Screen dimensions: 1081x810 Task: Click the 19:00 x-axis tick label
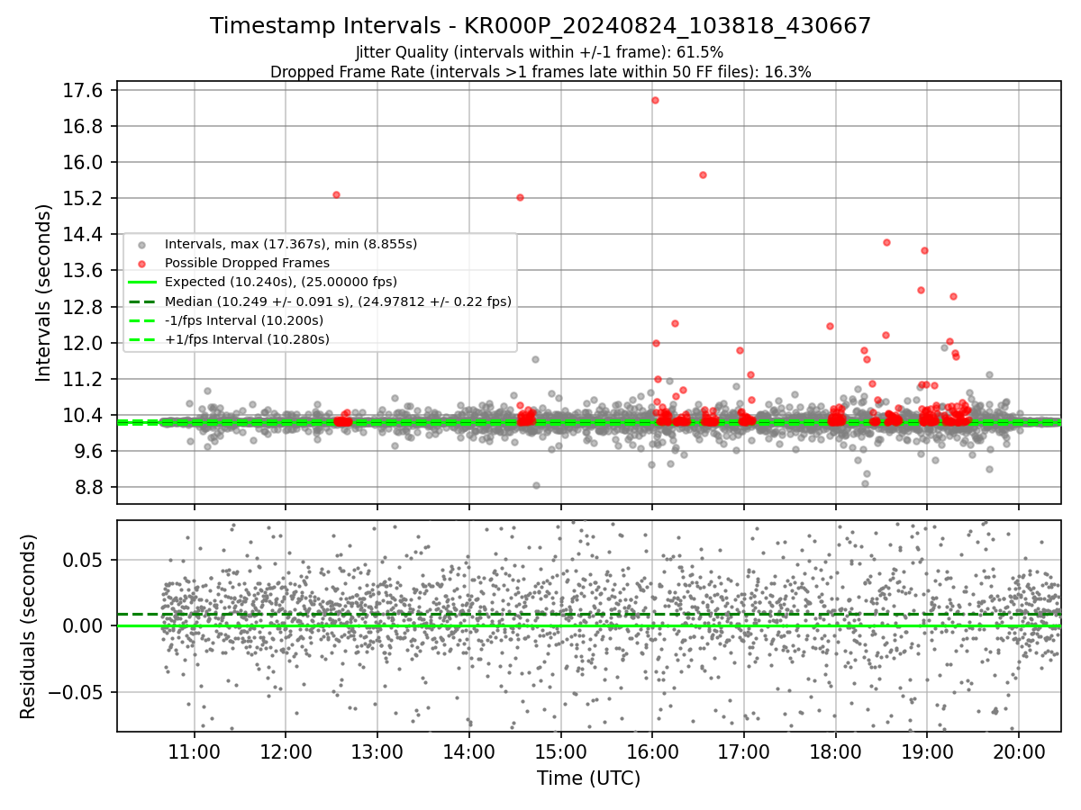[927, 752]
